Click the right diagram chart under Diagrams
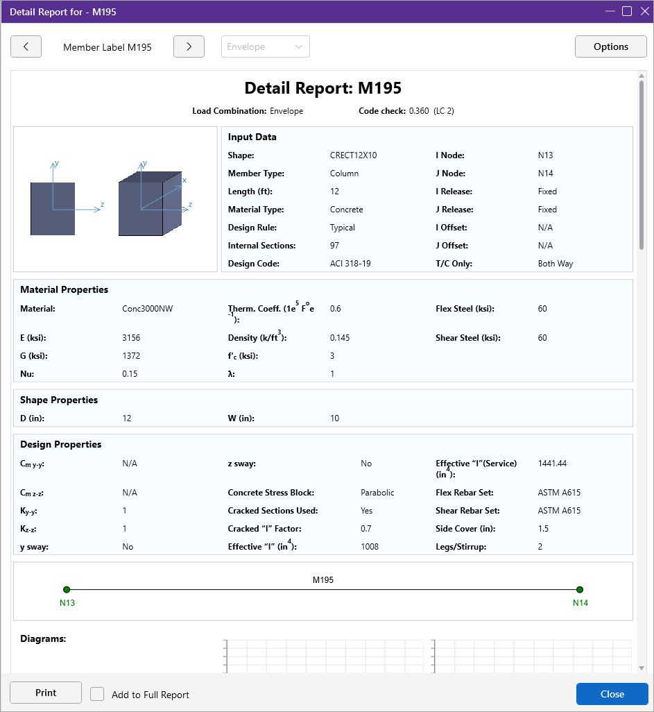Screen dimensions: 654x712 point(531,656)
